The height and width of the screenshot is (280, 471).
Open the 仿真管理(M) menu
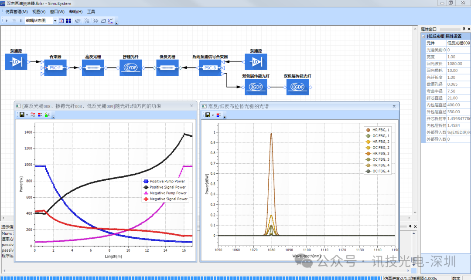(17, 12)
